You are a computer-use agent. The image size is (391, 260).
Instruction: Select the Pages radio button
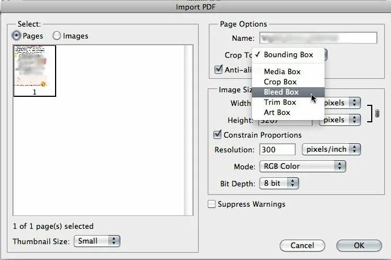pos(16,36)
